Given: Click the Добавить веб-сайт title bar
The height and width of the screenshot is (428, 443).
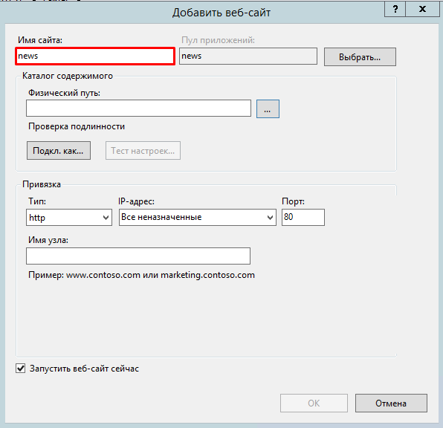Looking at the screenshot, I should [x=221, y=13].
